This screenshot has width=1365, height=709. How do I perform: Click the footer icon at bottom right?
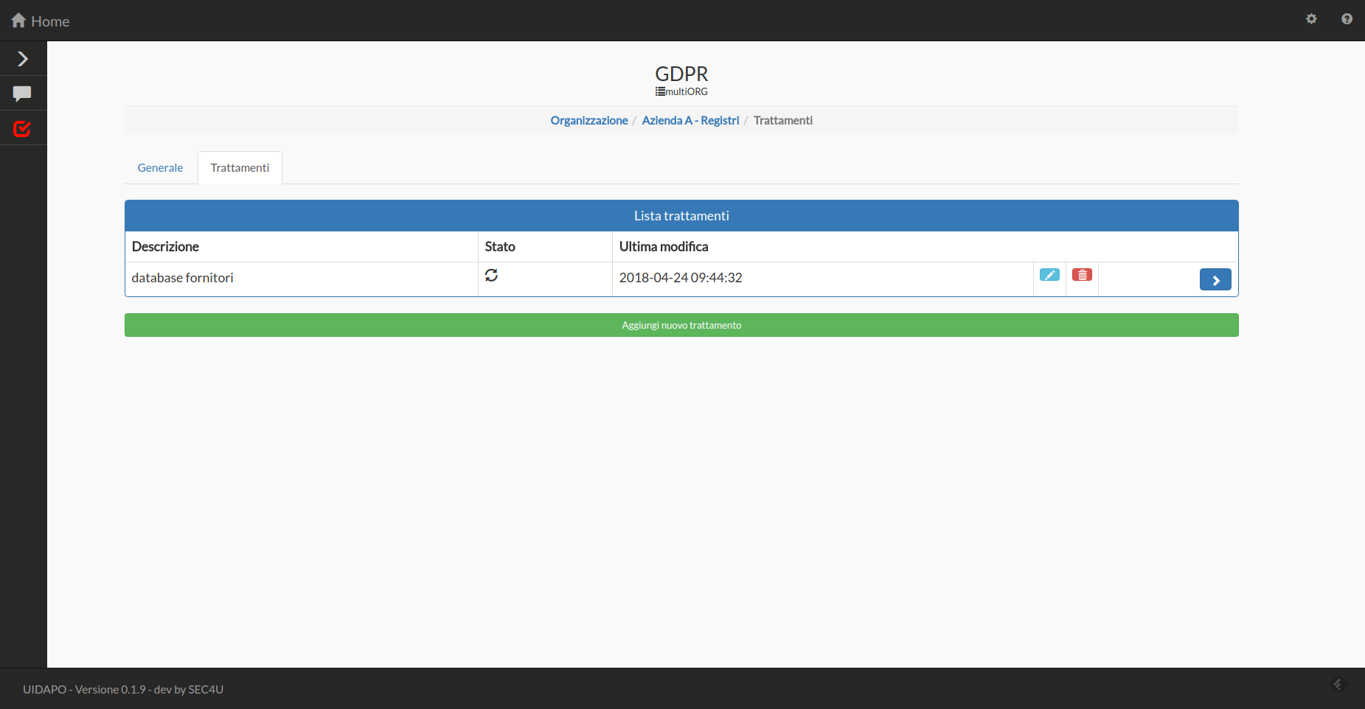click(1339, 684)
